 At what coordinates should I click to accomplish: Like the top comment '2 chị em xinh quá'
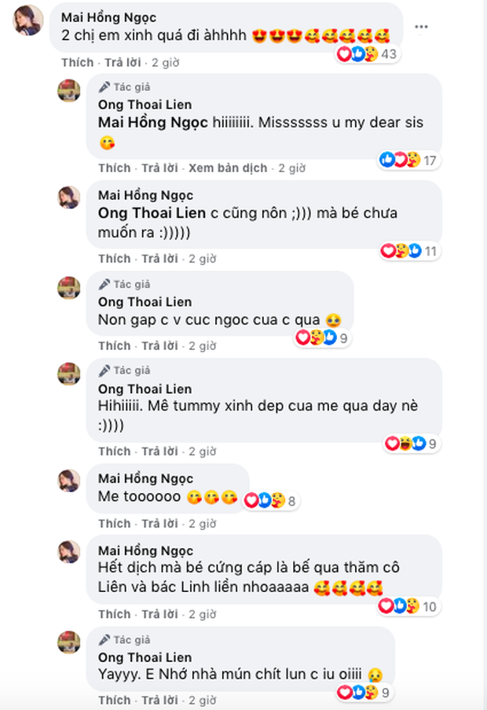[77, 62]
